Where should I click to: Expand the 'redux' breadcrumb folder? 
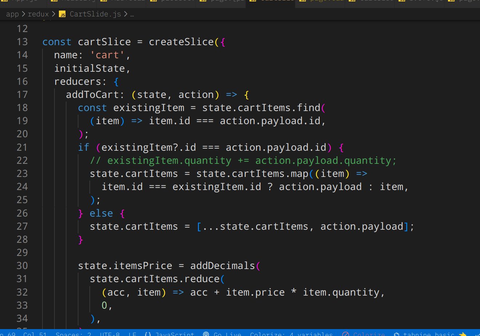tap(38, 14)
